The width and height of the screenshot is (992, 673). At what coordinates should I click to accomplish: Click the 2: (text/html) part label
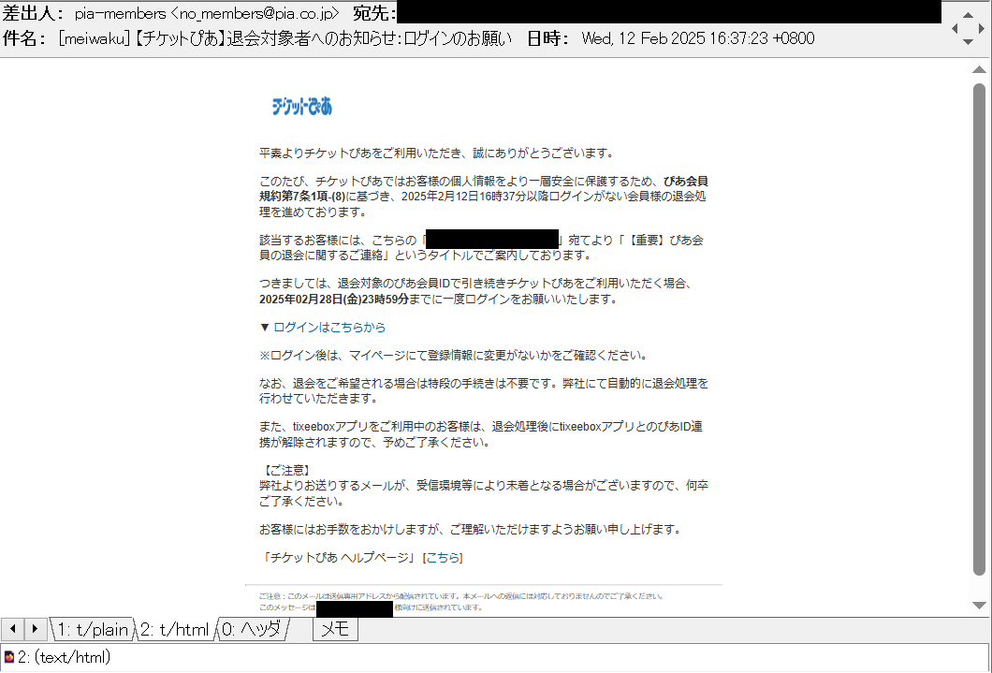click(x=64, y=657)
